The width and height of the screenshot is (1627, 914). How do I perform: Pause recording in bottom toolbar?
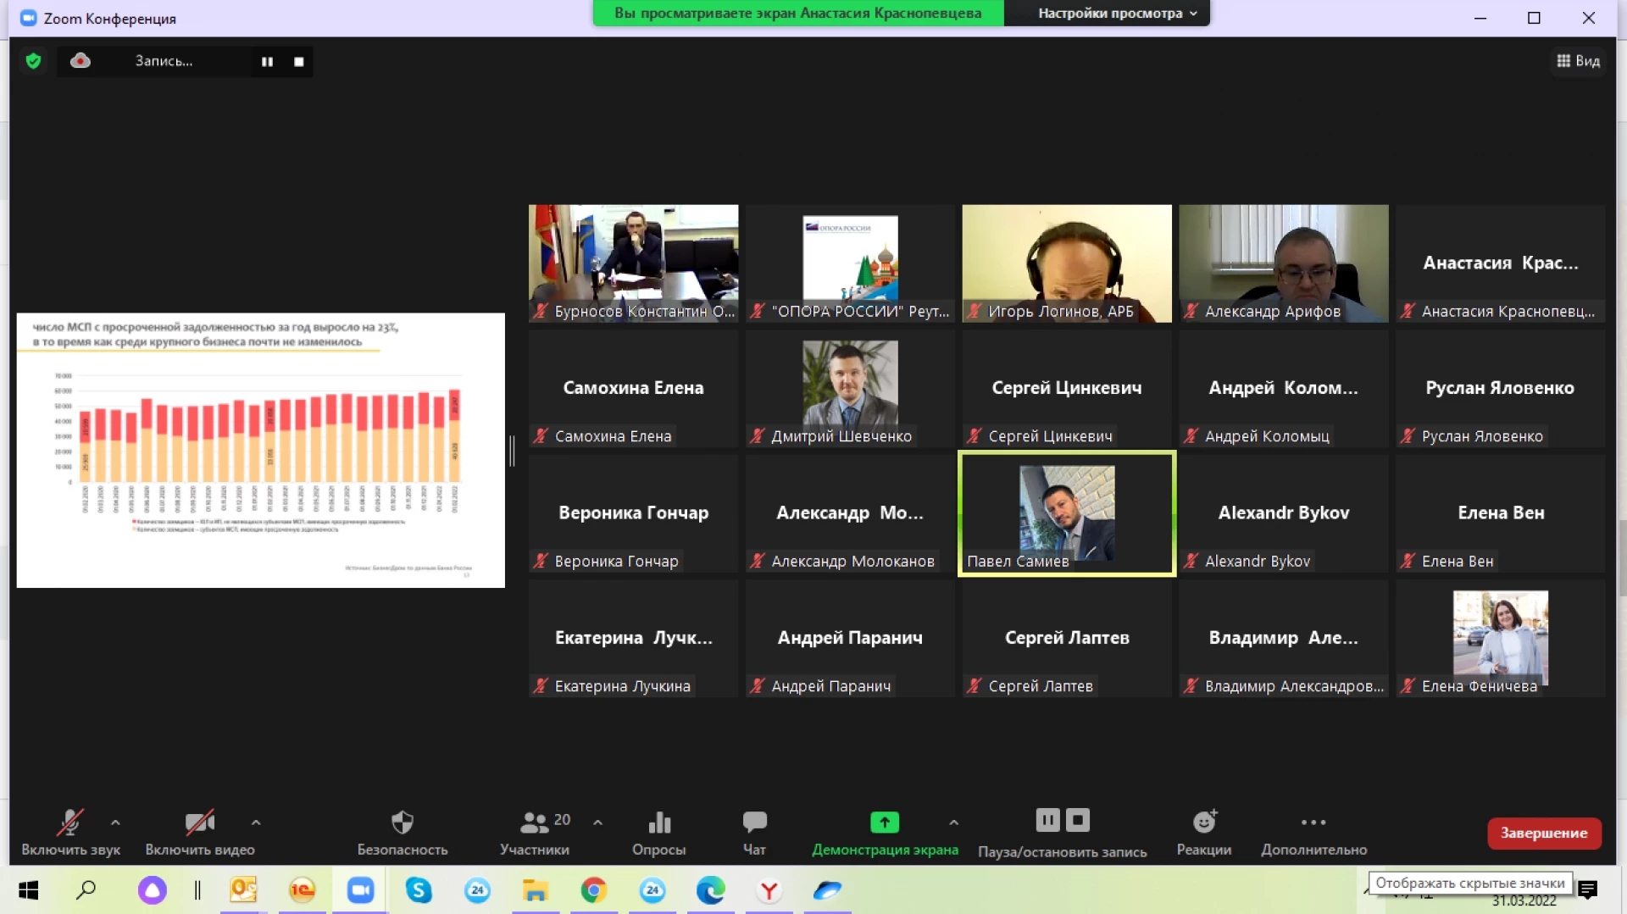tap(1048, 820)
